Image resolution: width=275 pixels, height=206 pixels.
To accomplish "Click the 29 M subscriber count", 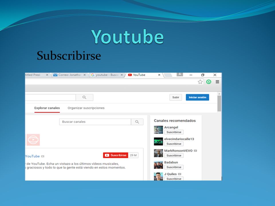I will point(133,155).
